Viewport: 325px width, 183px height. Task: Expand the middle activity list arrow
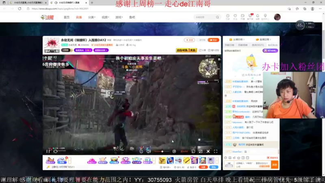click(154, 160)
